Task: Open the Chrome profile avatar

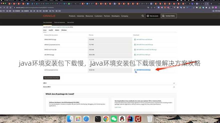Action: [x=216, y=8]
